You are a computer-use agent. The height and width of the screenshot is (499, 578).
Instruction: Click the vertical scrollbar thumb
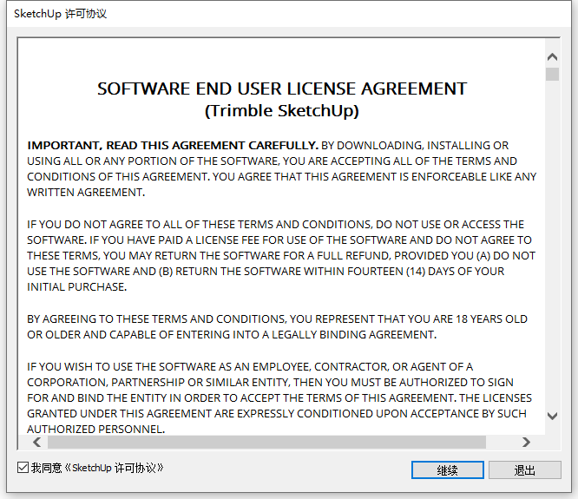[x=552, y=74]
